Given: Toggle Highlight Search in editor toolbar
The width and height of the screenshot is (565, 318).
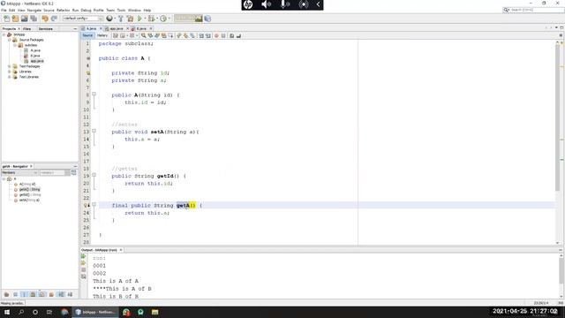Looking at the screenshot, I should [x=164, y=35].
